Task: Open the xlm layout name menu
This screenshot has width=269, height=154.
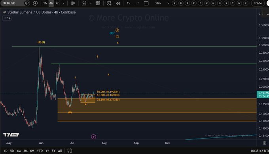Action: tap(158, 3)
